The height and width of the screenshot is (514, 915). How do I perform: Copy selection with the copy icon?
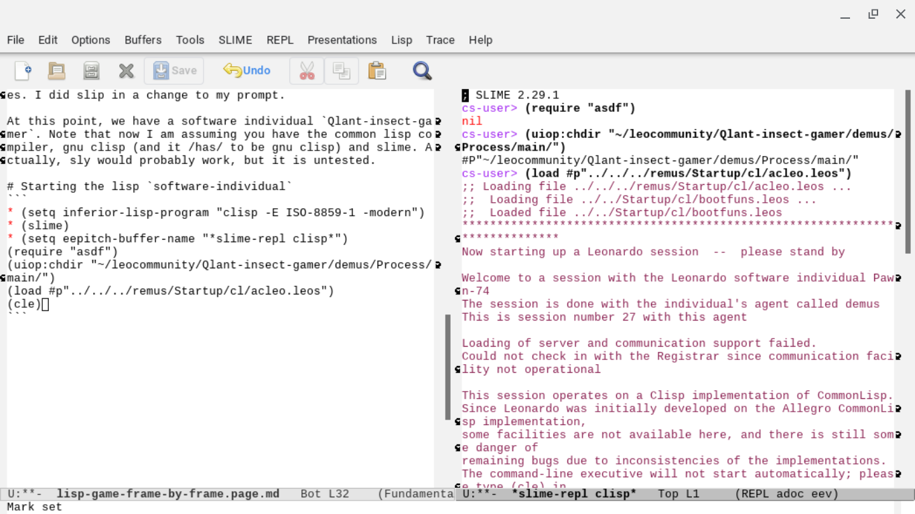tap(342, 70)
